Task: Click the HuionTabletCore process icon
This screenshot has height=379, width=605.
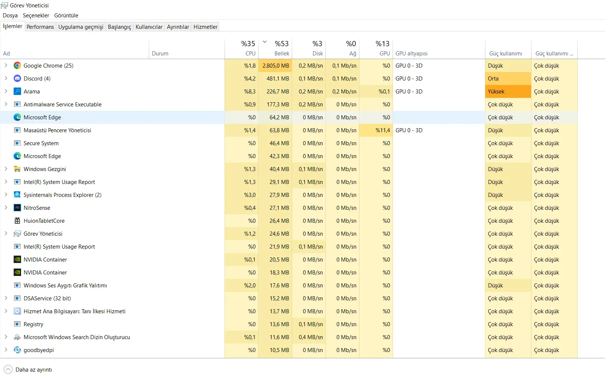Action: coord(17,221)
